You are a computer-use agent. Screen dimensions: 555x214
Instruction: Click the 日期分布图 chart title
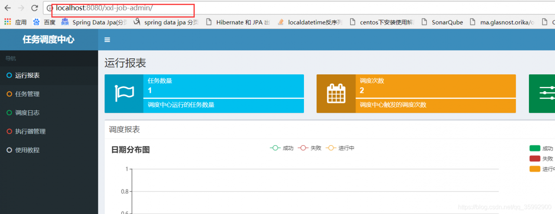pyautogui.click(x=131, y=150)
